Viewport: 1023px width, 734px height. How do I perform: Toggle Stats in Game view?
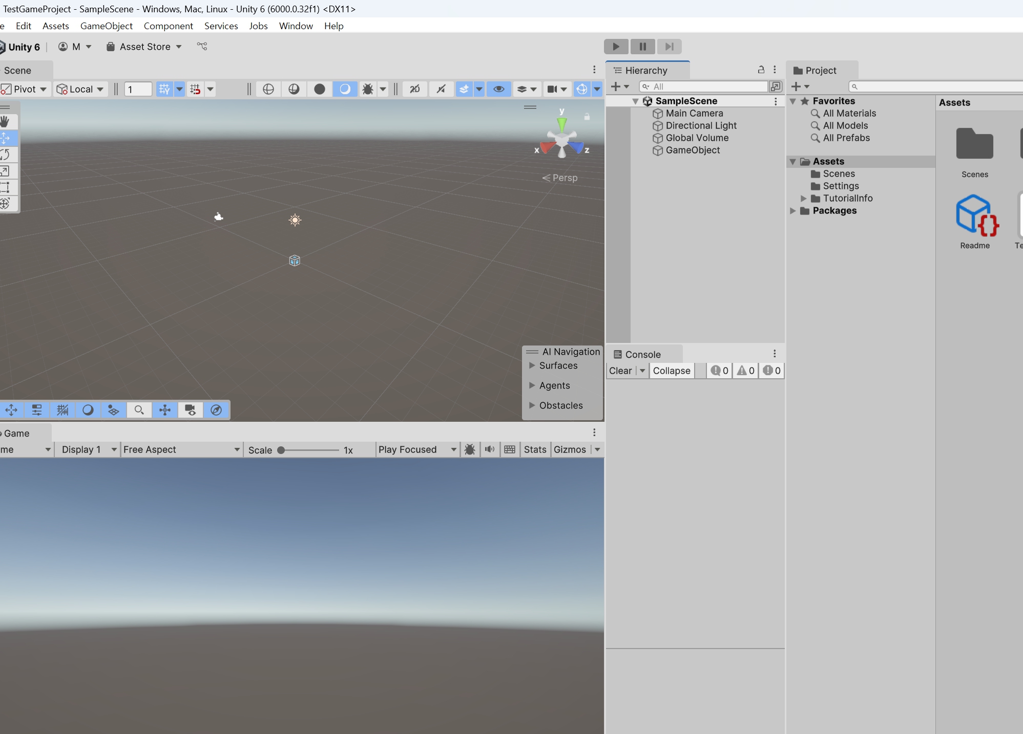pos(535,449)
